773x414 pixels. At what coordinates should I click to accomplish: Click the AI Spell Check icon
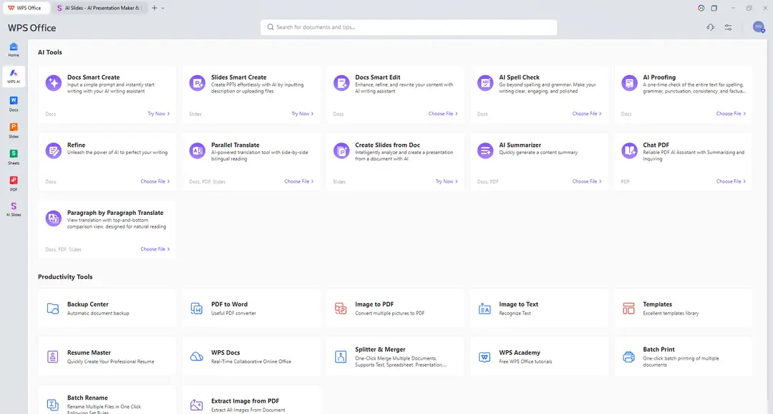tap(485, 82)
